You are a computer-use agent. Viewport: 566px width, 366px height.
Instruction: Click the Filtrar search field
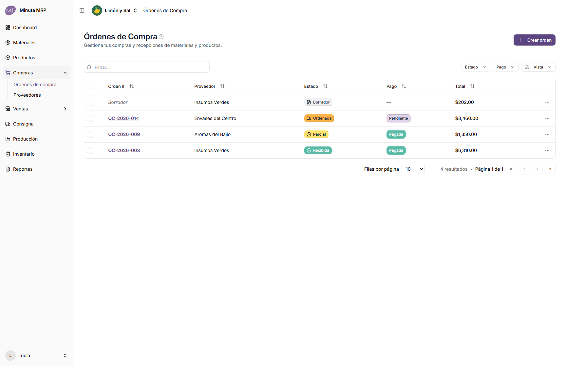pyautogui.click(x=147, y=67)
